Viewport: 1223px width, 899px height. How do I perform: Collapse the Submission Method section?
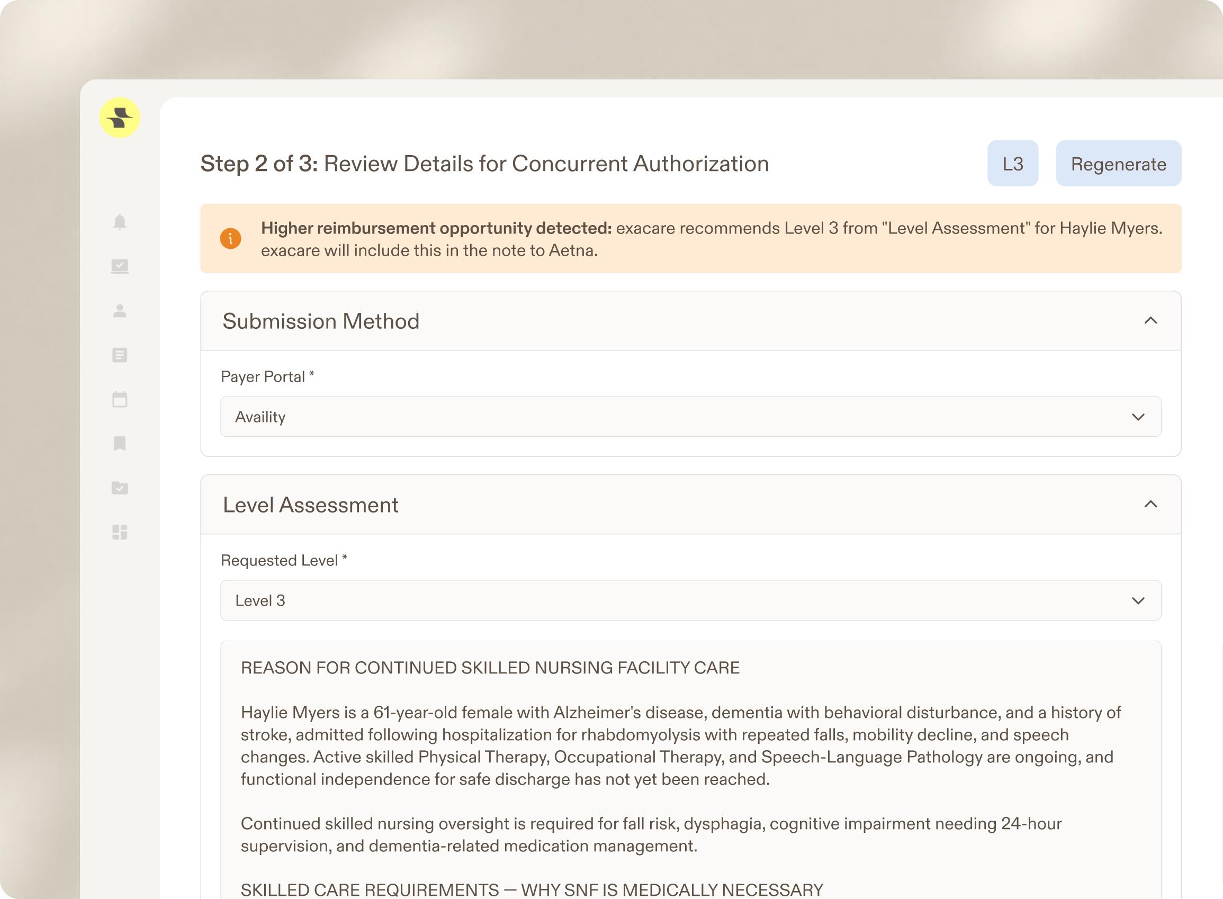[1150, 320]
